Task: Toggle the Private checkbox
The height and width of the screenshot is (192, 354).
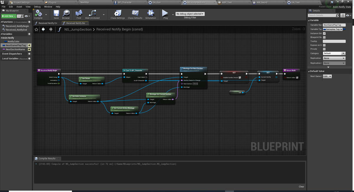Action: click(324, 49)
